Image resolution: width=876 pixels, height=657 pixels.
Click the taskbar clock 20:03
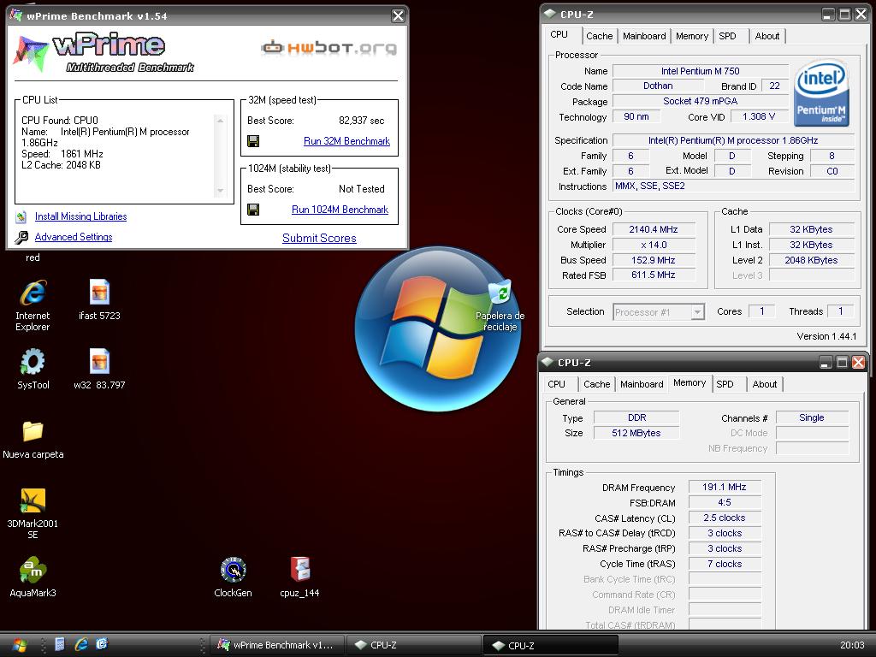coord(852,645)
